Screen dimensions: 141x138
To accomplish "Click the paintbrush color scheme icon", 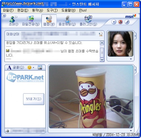I will point(127,22).
